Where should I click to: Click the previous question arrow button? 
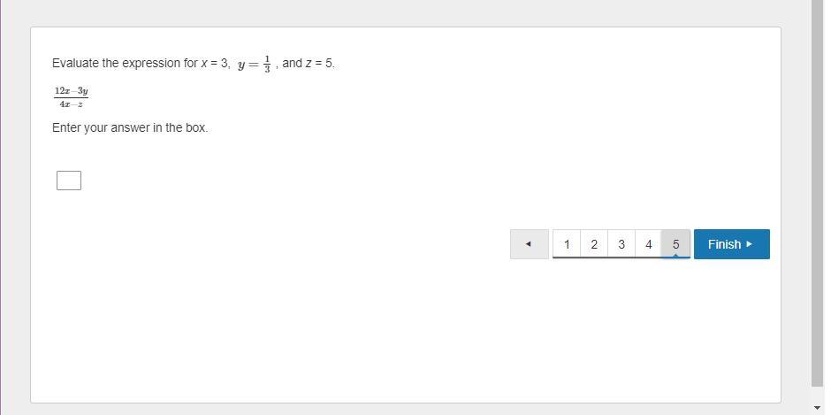[x=529, y=244]
